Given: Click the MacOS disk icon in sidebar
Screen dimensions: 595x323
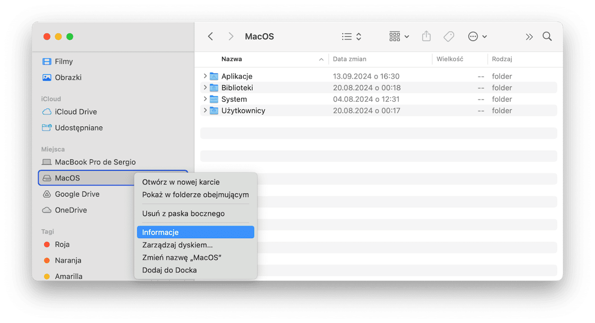Looking at the screenshot, I should click(47, 178).
